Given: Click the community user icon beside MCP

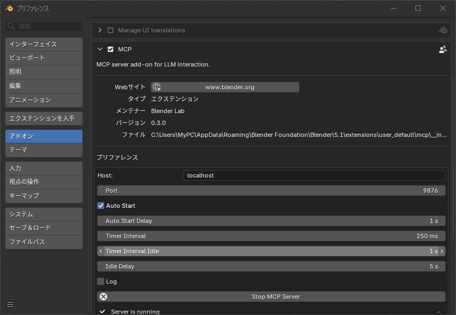Looking at the screenshot, I should pyautogui.click(x=442, y=49).
